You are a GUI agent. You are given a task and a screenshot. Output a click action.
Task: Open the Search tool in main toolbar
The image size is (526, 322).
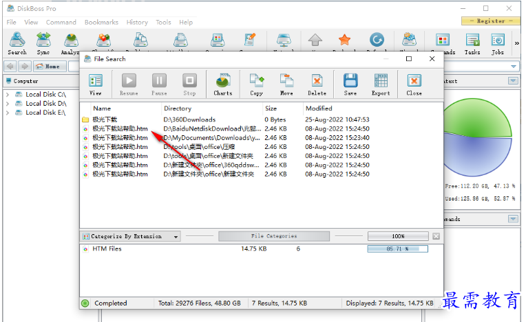17,43
